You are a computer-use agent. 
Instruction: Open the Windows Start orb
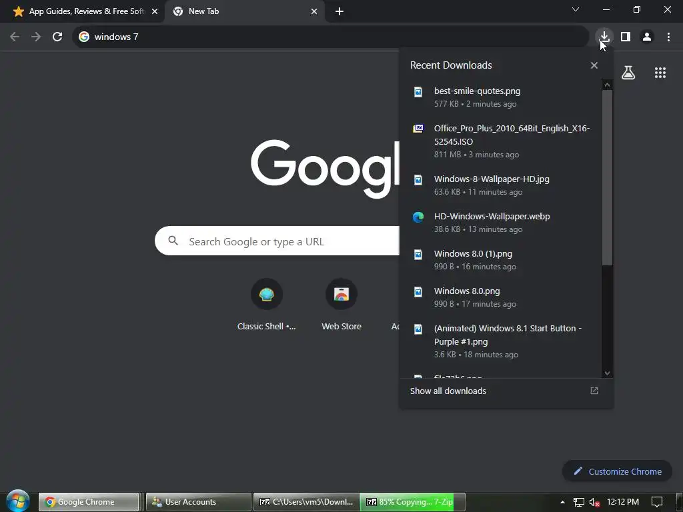(18, 501)
